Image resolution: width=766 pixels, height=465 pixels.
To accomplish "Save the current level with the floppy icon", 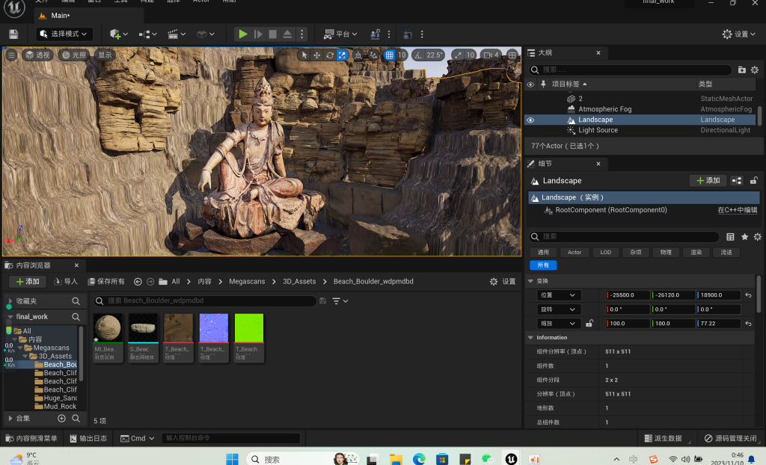I will (13, 34).
